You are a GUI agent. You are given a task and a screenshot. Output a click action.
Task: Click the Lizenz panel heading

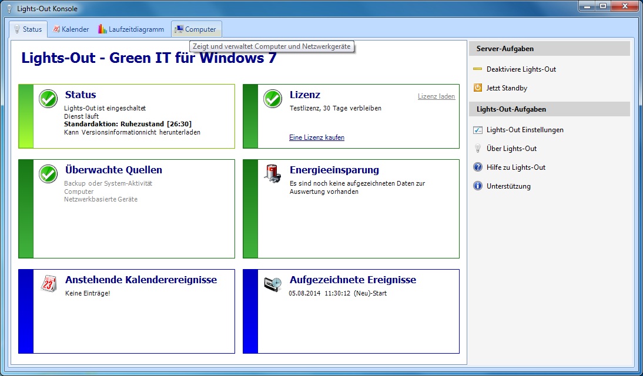click(x=304, y=95)
